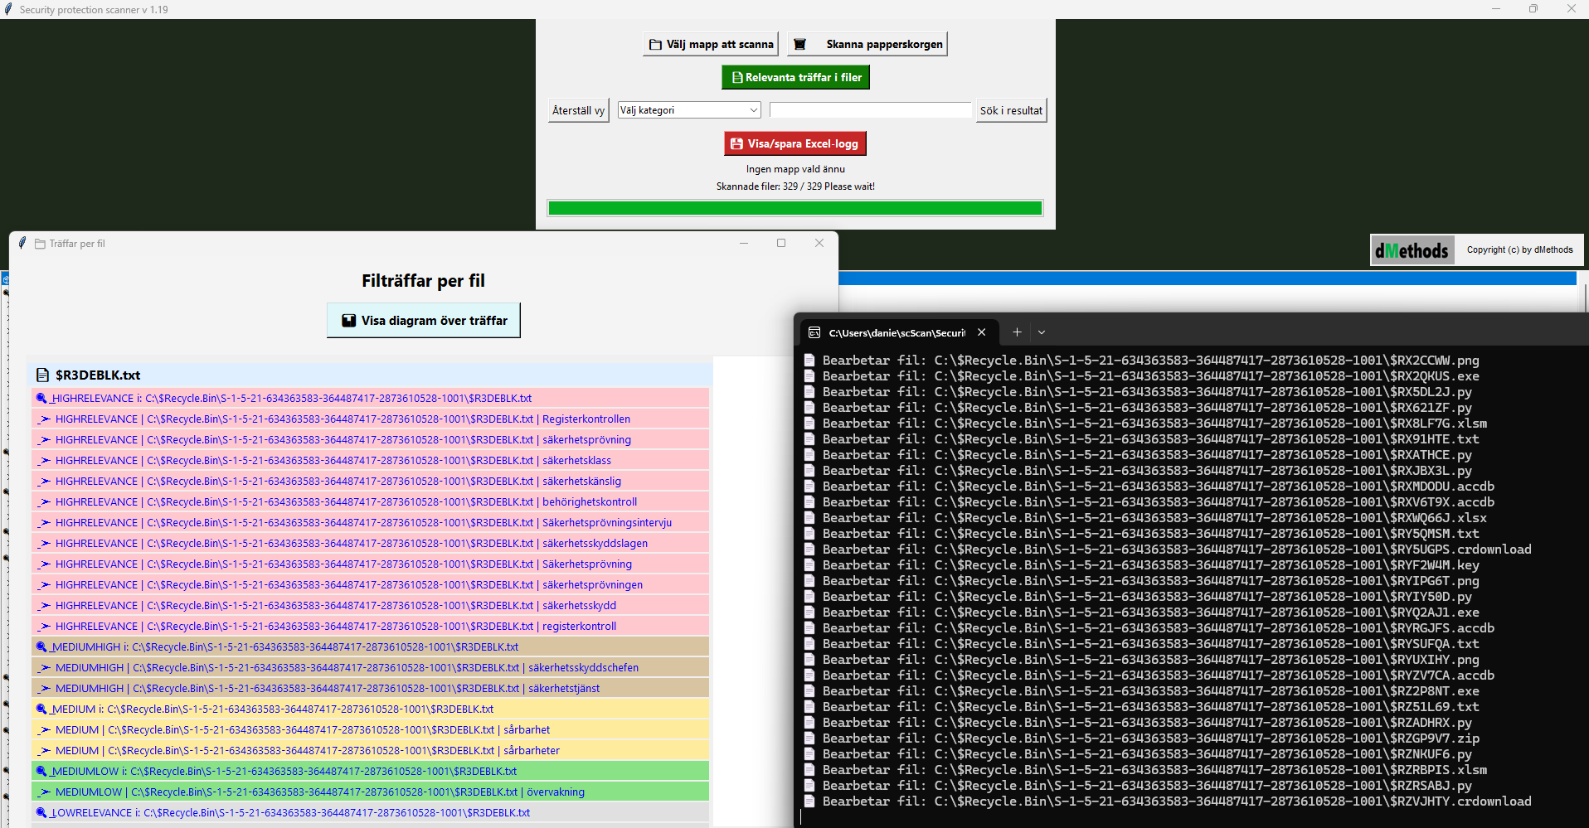This screenshot has width=1589, height=828.
Task: Click the folder icon on Välj mapp att scanna
Action: (655, 45)
